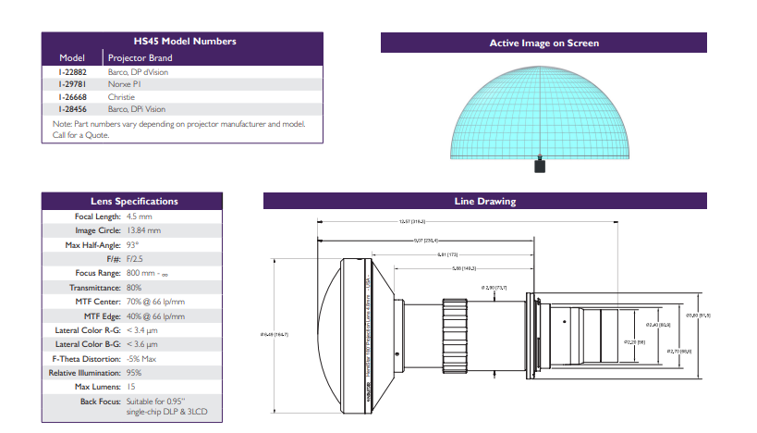Screen dimensions: 757x433
Task: Click the Focus Range label
Action: coord(98,273)
